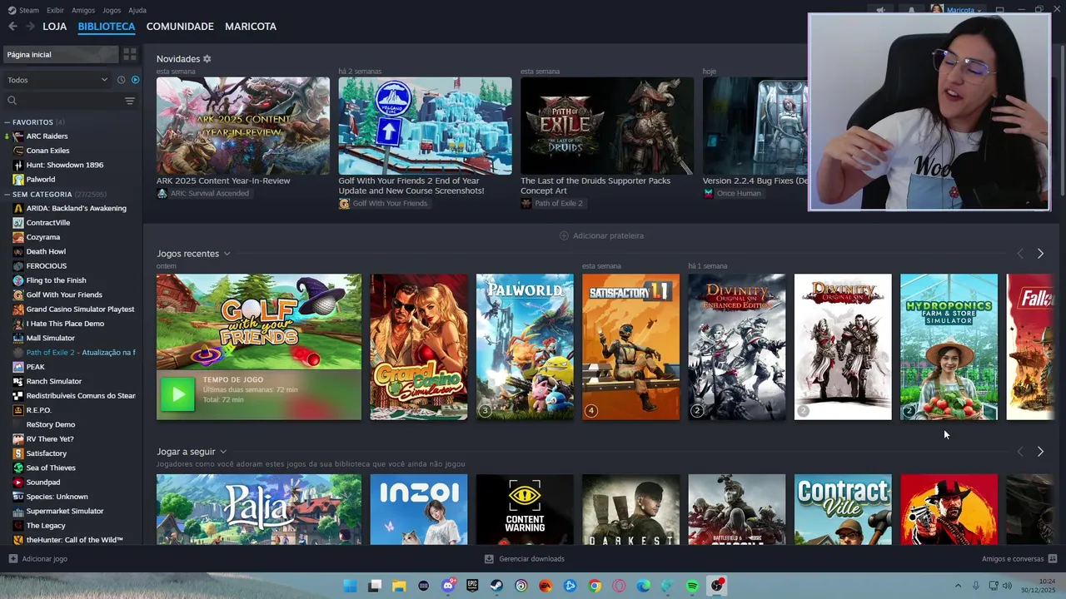Viewport: 1066px width, 599px height.
Task: Open Hydroponics Farm & Store Simulator cover
Action: tap(949, 347)
